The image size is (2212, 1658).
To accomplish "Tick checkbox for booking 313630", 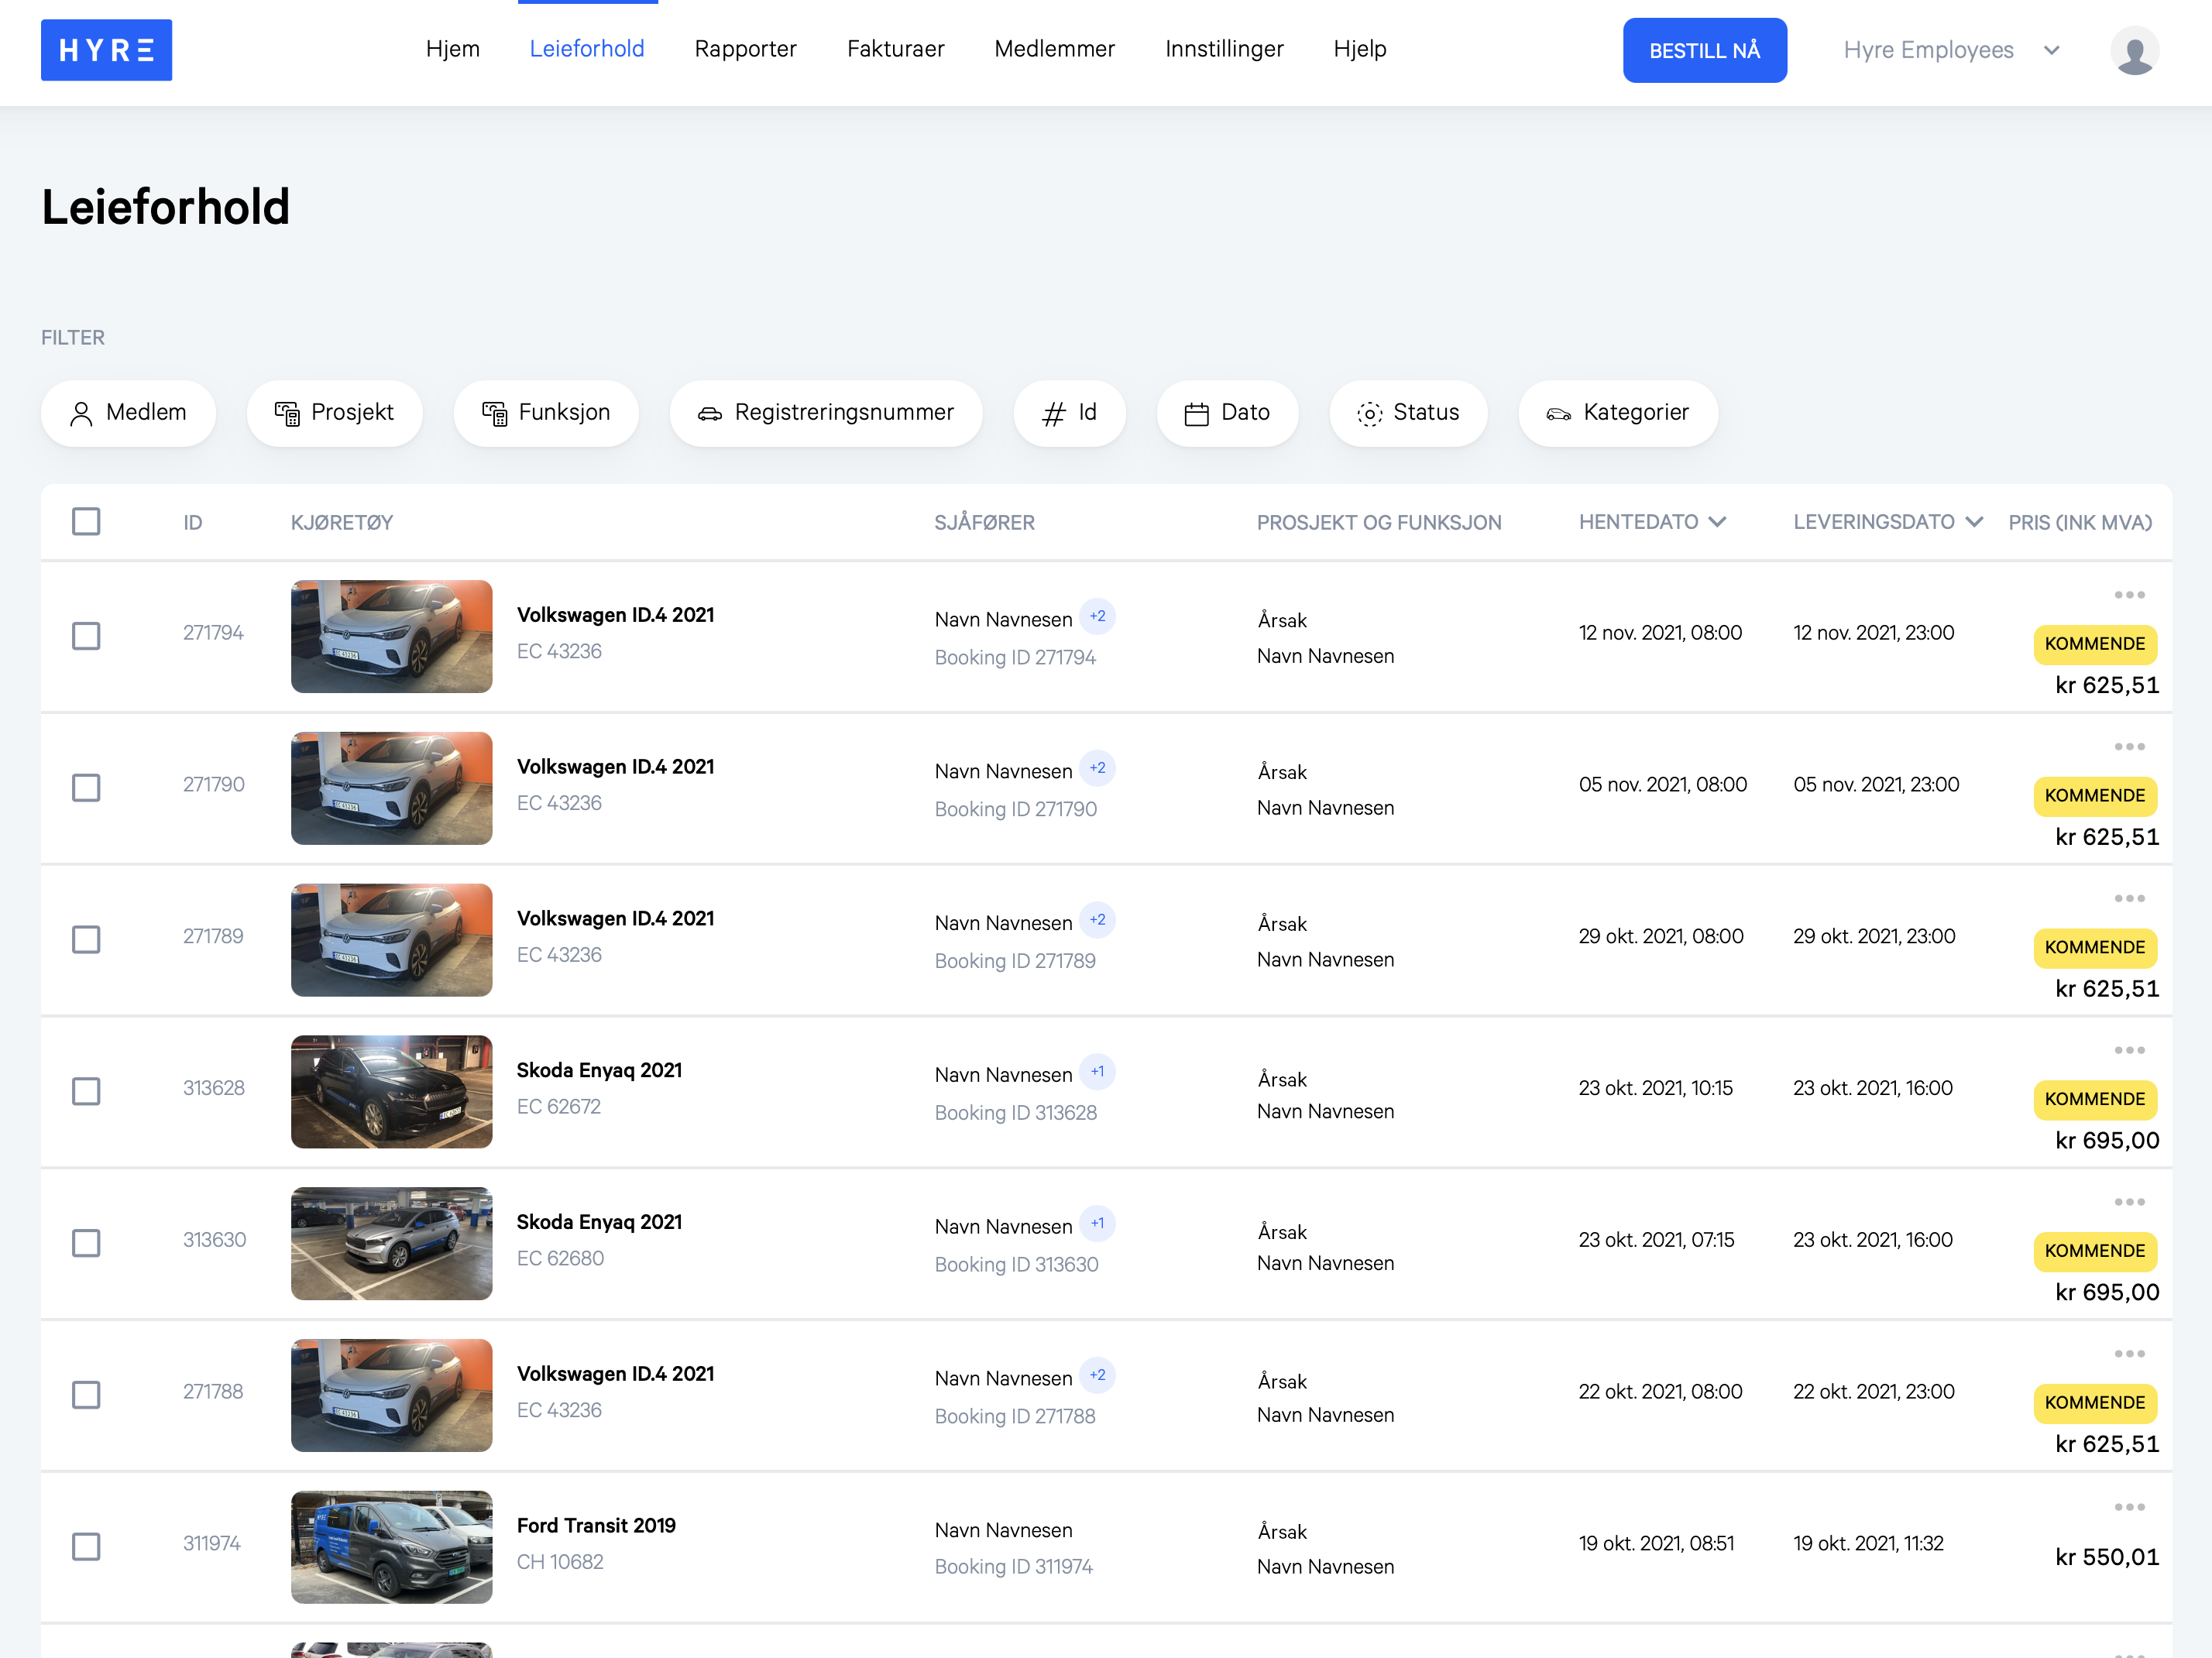I will point(86,1244).
